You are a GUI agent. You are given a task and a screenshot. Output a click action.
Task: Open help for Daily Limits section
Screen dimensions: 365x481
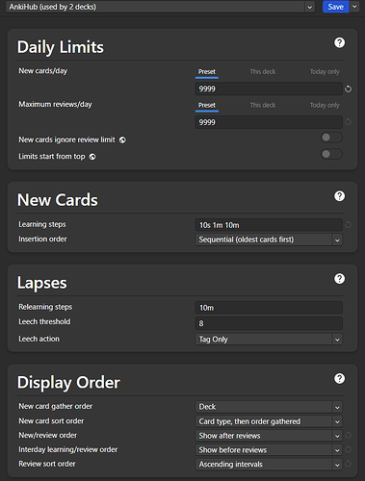coord(339,42)
